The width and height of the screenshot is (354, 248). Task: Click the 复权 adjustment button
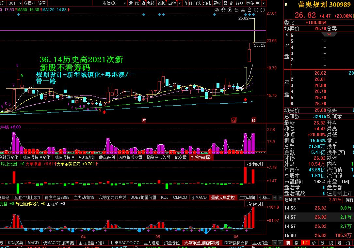pos(217,3)
